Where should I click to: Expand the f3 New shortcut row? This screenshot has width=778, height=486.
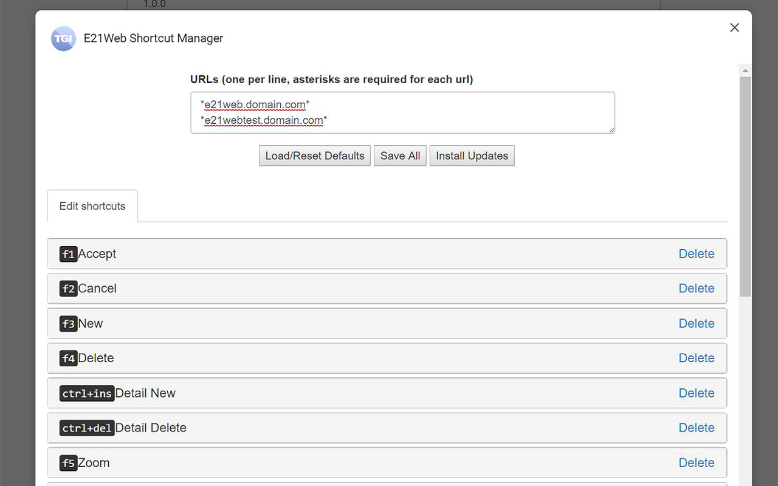click(387, 324)
